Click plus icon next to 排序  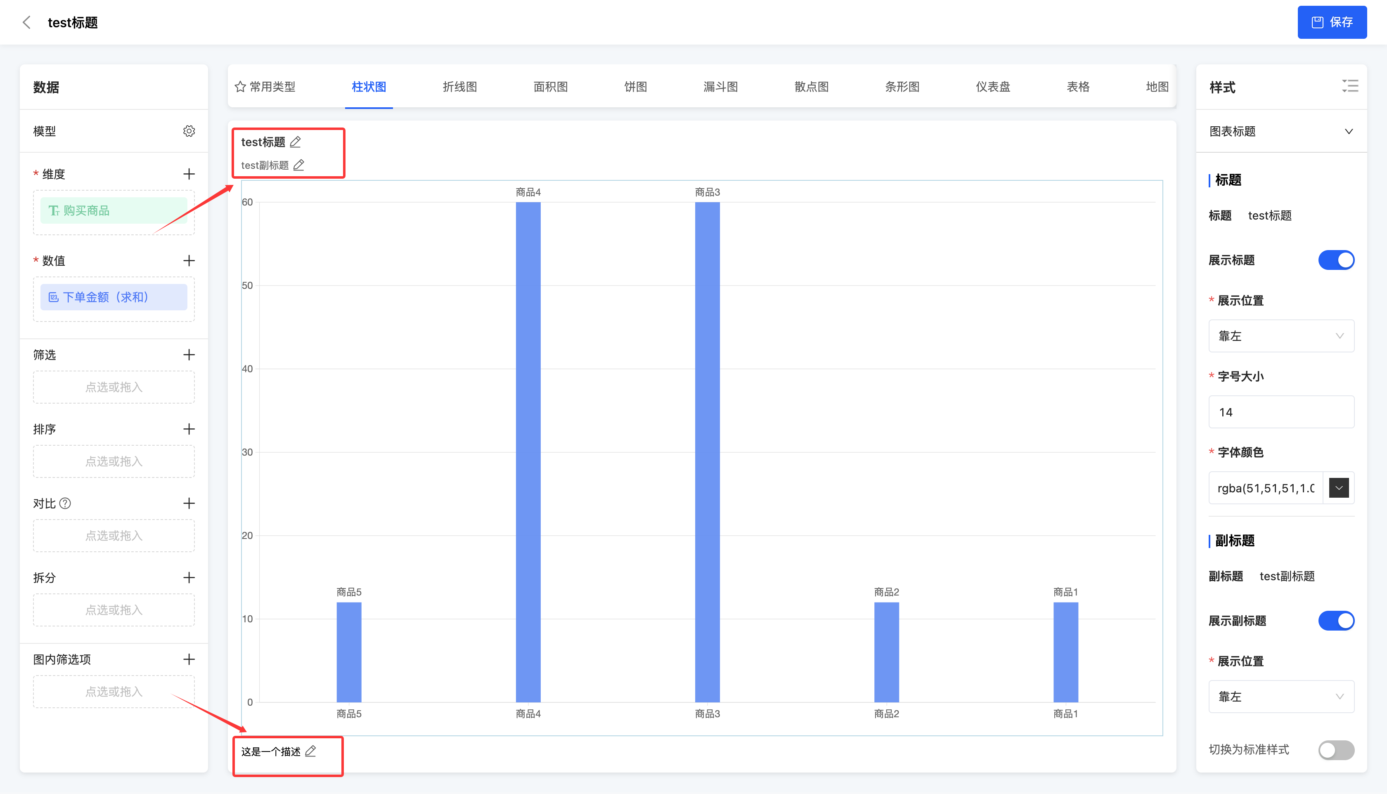(189, 429)
